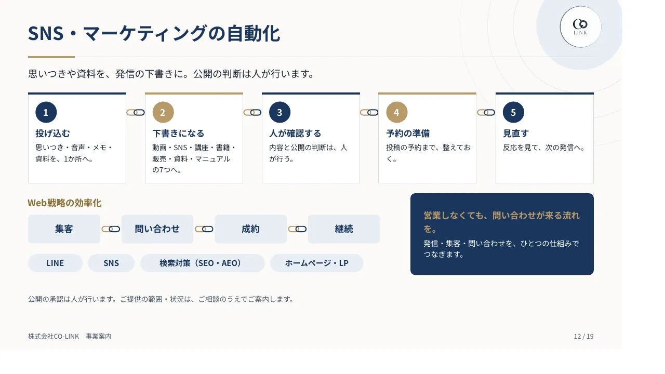The image size is (665, 374).
Task: Click step number 1 circle
Action: pos(46,112)
